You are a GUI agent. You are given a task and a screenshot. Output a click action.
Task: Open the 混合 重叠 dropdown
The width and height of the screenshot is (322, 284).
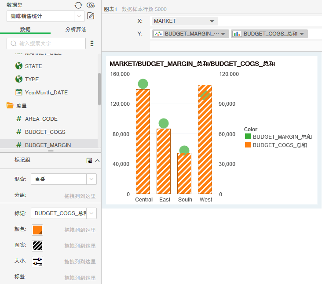coord(91,179)
